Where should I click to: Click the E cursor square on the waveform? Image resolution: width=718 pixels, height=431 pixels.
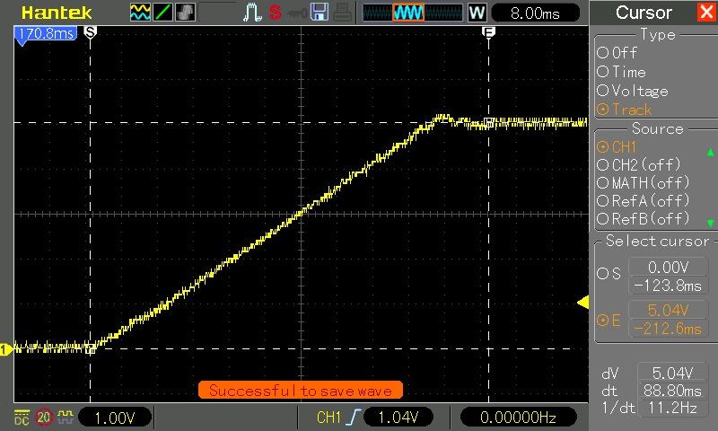point(488,122)
